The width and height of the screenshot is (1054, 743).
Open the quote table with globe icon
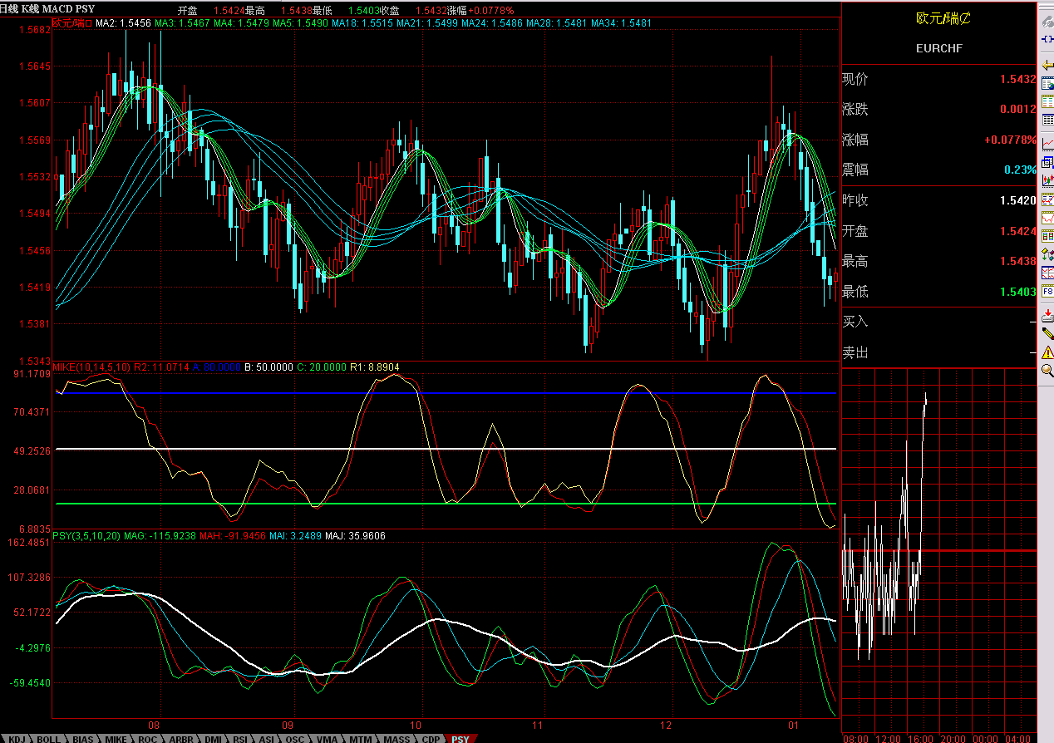pyautogui.click(x=1048, y=82)
